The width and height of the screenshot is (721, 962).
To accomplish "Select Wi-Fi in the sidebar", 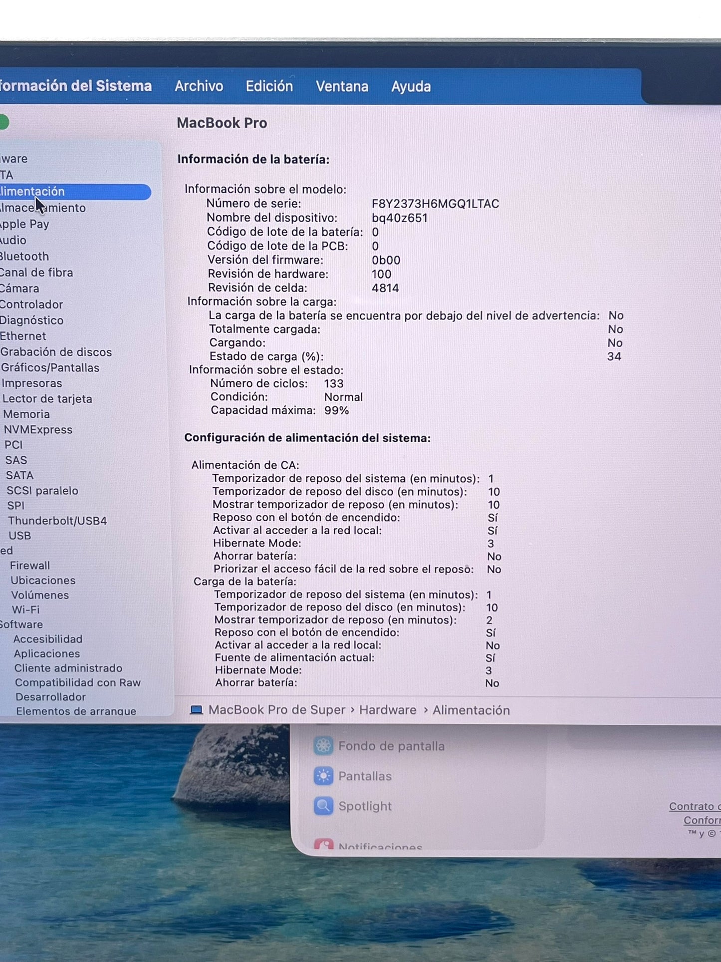I will (x=25, y=609).
